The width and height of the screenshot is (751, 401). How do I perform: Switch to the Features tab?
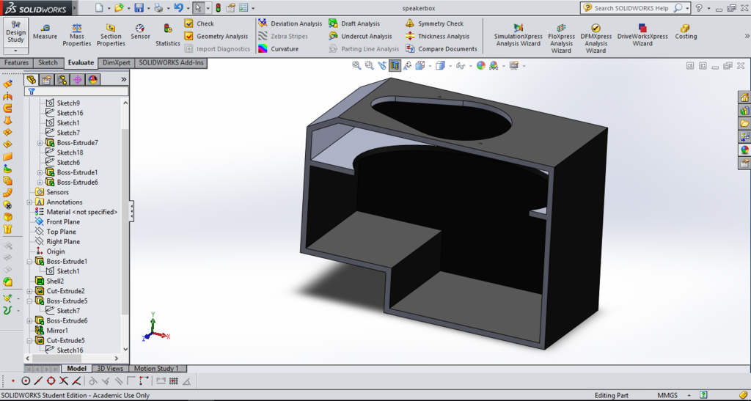tap(16, 63)
